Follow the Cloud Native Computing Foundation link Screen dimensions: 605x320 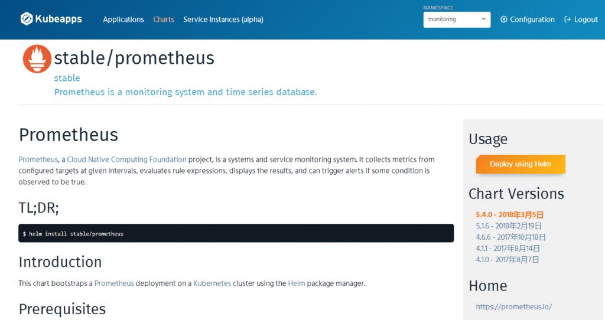tap(126, 159)
